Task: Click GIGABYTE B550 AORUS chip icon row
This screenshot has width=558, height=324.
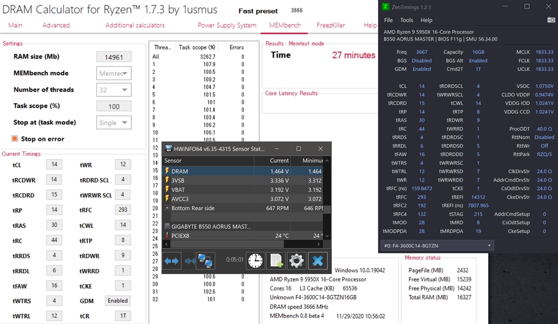Action: [x=244, y=227]
